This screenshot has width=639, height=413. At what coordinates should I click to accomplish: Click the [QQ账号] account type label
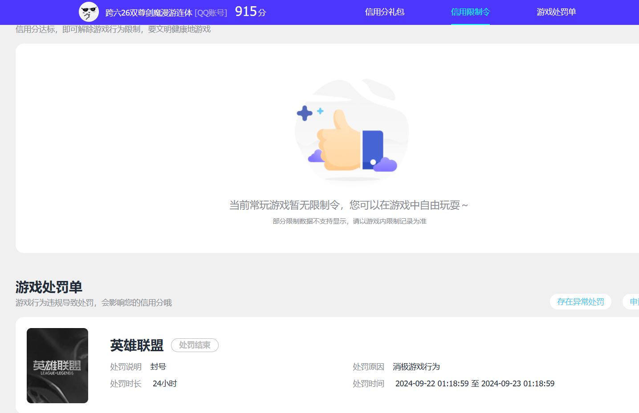coord(211,13)
